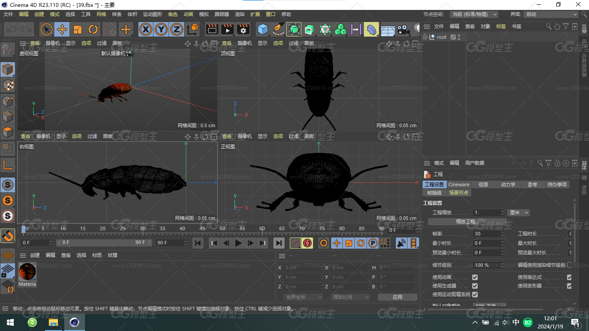
Task: Go to start of animation
Action: [197, 243]
